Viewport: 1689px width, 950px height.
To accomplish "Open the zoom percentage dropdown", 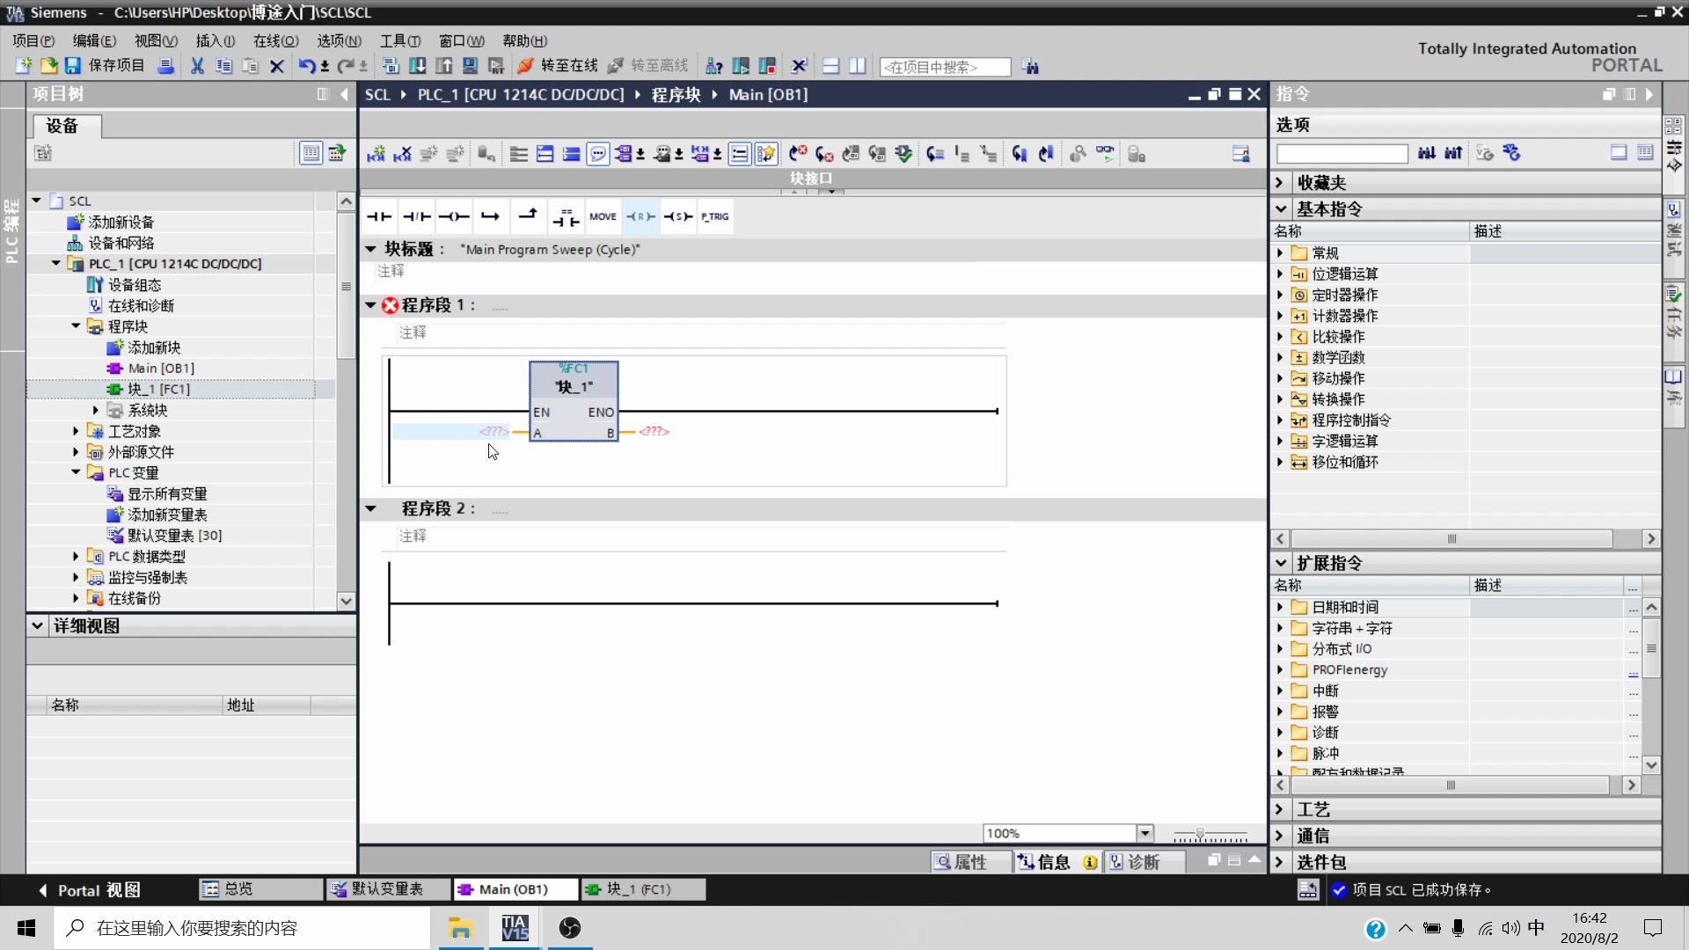I will tap(1144, 833).
